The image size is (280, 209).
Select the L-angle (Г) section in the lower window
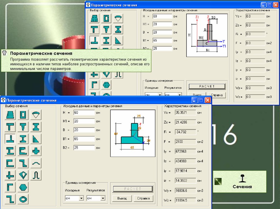pos(10,187)
